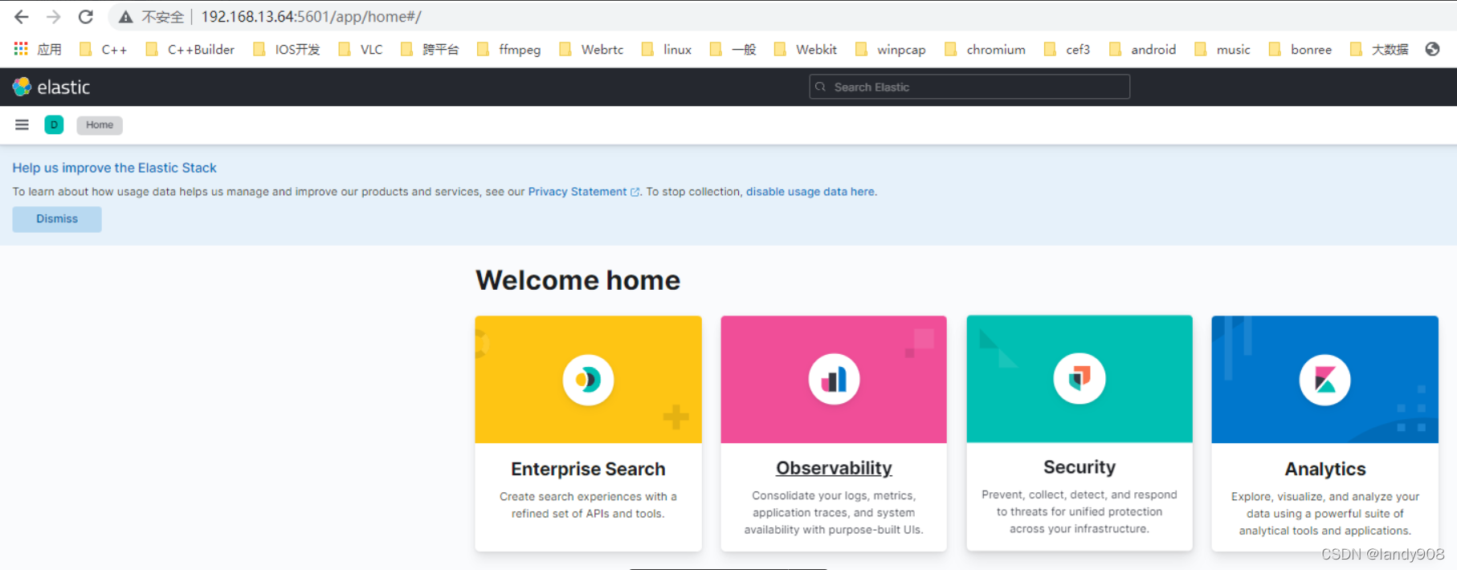Screen dimensions: 1457x570
Task: Click the Enterprise Search description text
Action: [x=588, y=505]
